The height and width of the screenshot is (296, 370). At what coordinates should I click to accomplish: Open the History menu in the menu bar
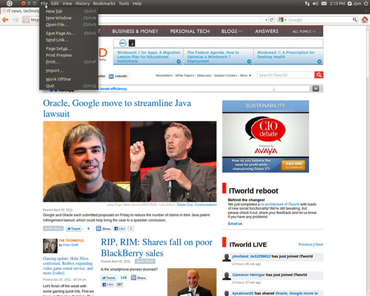(x=82, y=3)
